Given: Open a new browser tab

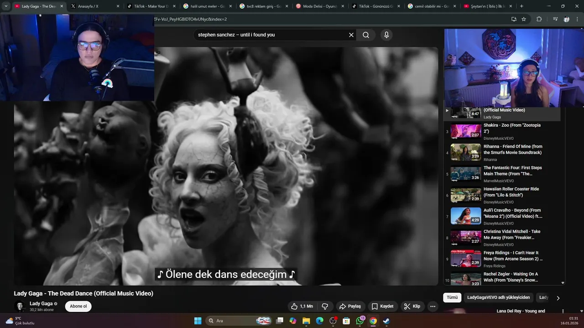Looking at the screenshot, I should pos(521,6).
